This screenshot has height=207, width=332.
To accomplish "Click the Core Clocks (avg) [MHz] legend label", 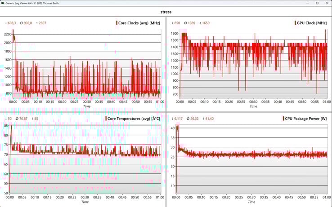I will pyautogui.click(x=139, y=23).
